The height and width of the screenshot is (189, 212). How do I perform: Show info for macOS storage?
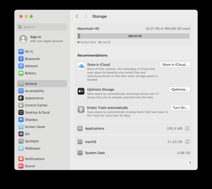[x=187, y=142]
